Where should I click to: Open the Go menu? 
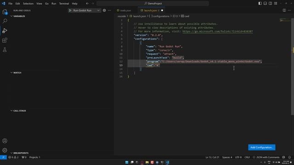point(47,4)
